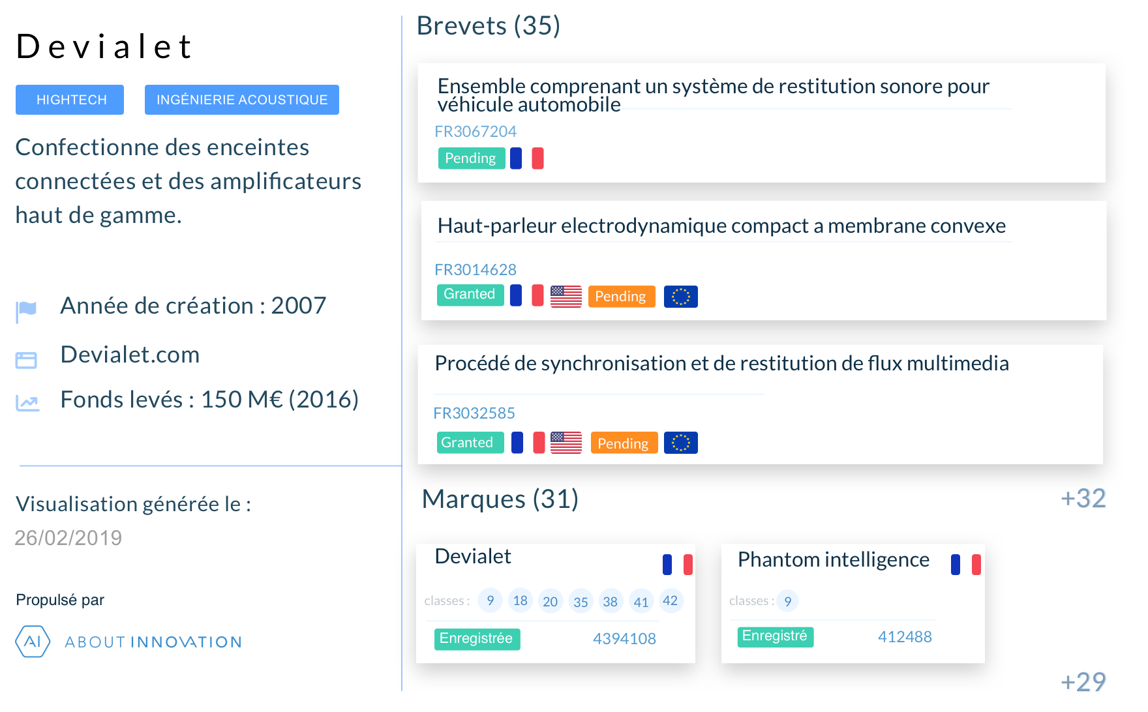Click the US flag on patent FR3014628
Image resolution: width=1148 pixels, height=712 pixels.
[566, 297]
